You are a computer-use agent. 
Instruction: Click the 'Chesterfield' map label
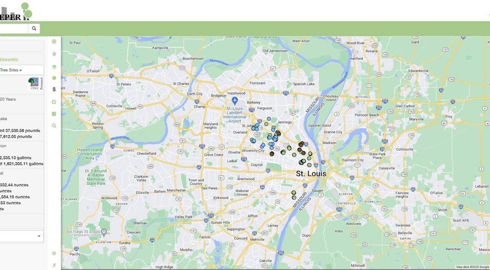click(x=146, y=153)
